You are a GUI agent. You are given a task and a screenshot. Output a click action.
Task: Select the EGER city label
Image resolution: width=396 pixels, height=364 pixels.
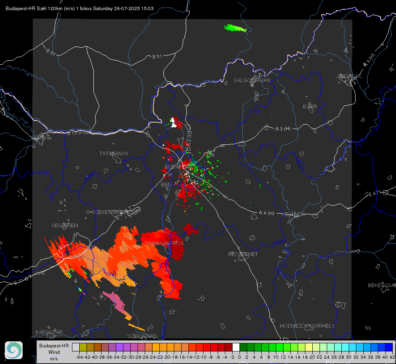(310, 107)
